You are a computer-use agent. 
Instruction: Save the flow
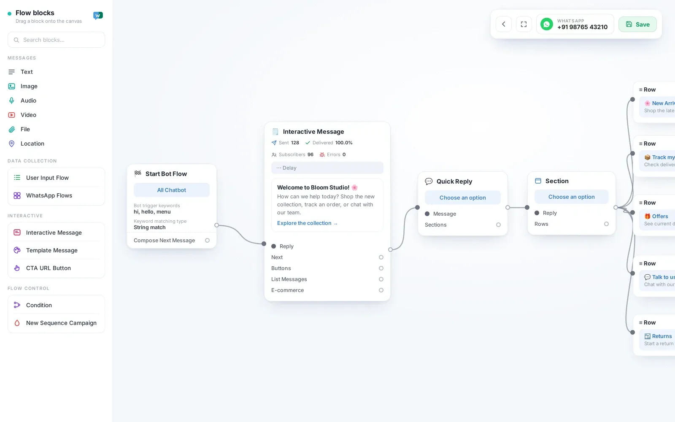[x=637, y=24]
